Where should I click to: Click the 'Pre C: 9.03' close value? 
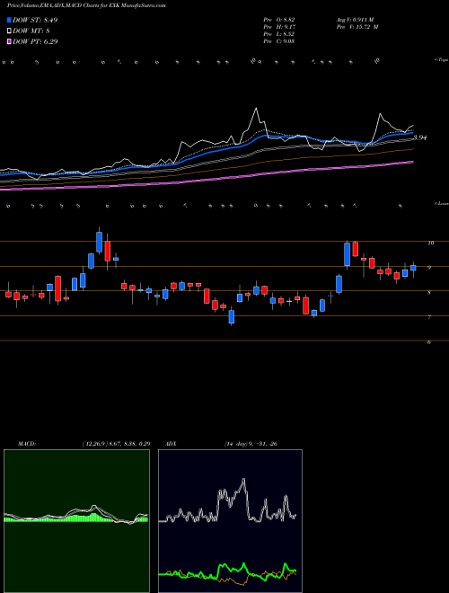[279, 41]
